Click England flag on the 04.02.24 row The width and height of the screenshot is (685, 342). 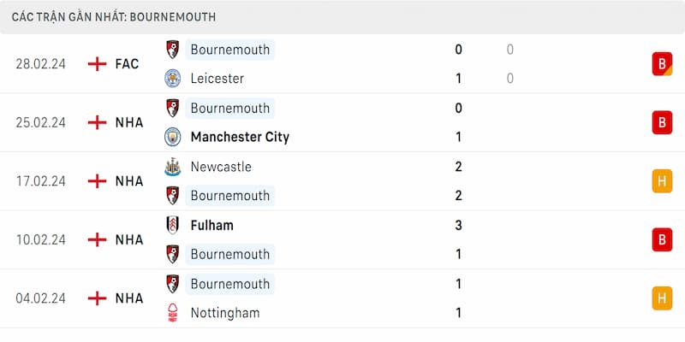point(98,298)
